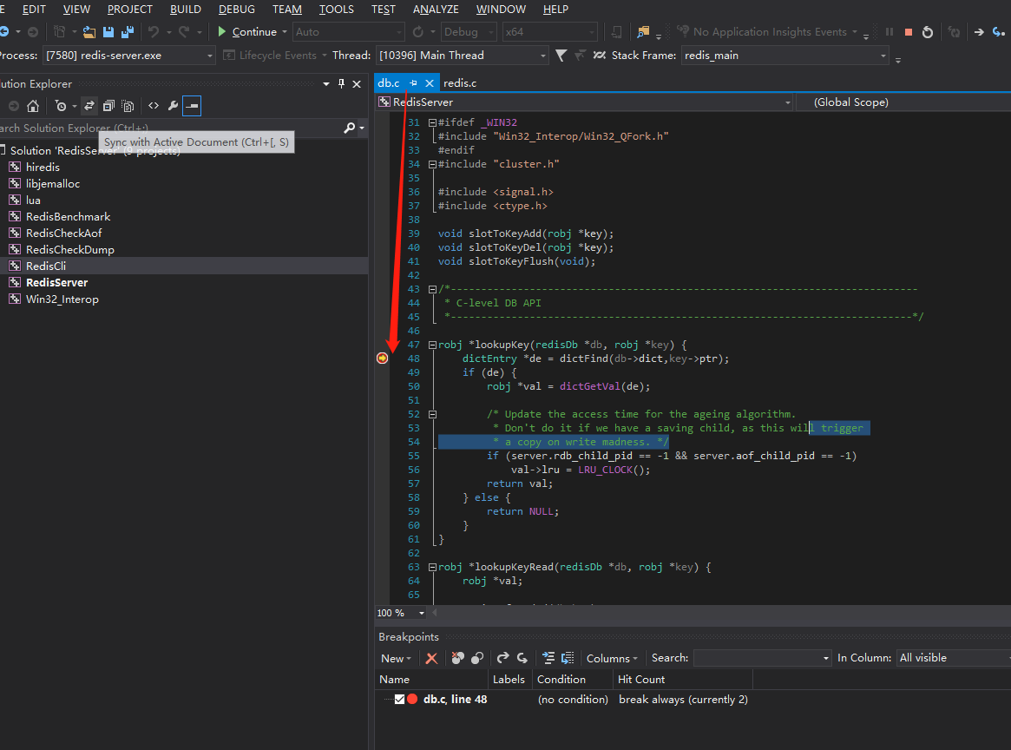Click the Properties wrench icon in Solution Explorer

click(172, 105)
